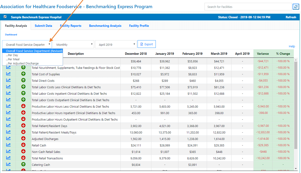Click the Export button
The width and height of the screenshot is (301, 173).
(x=147, y=44)
